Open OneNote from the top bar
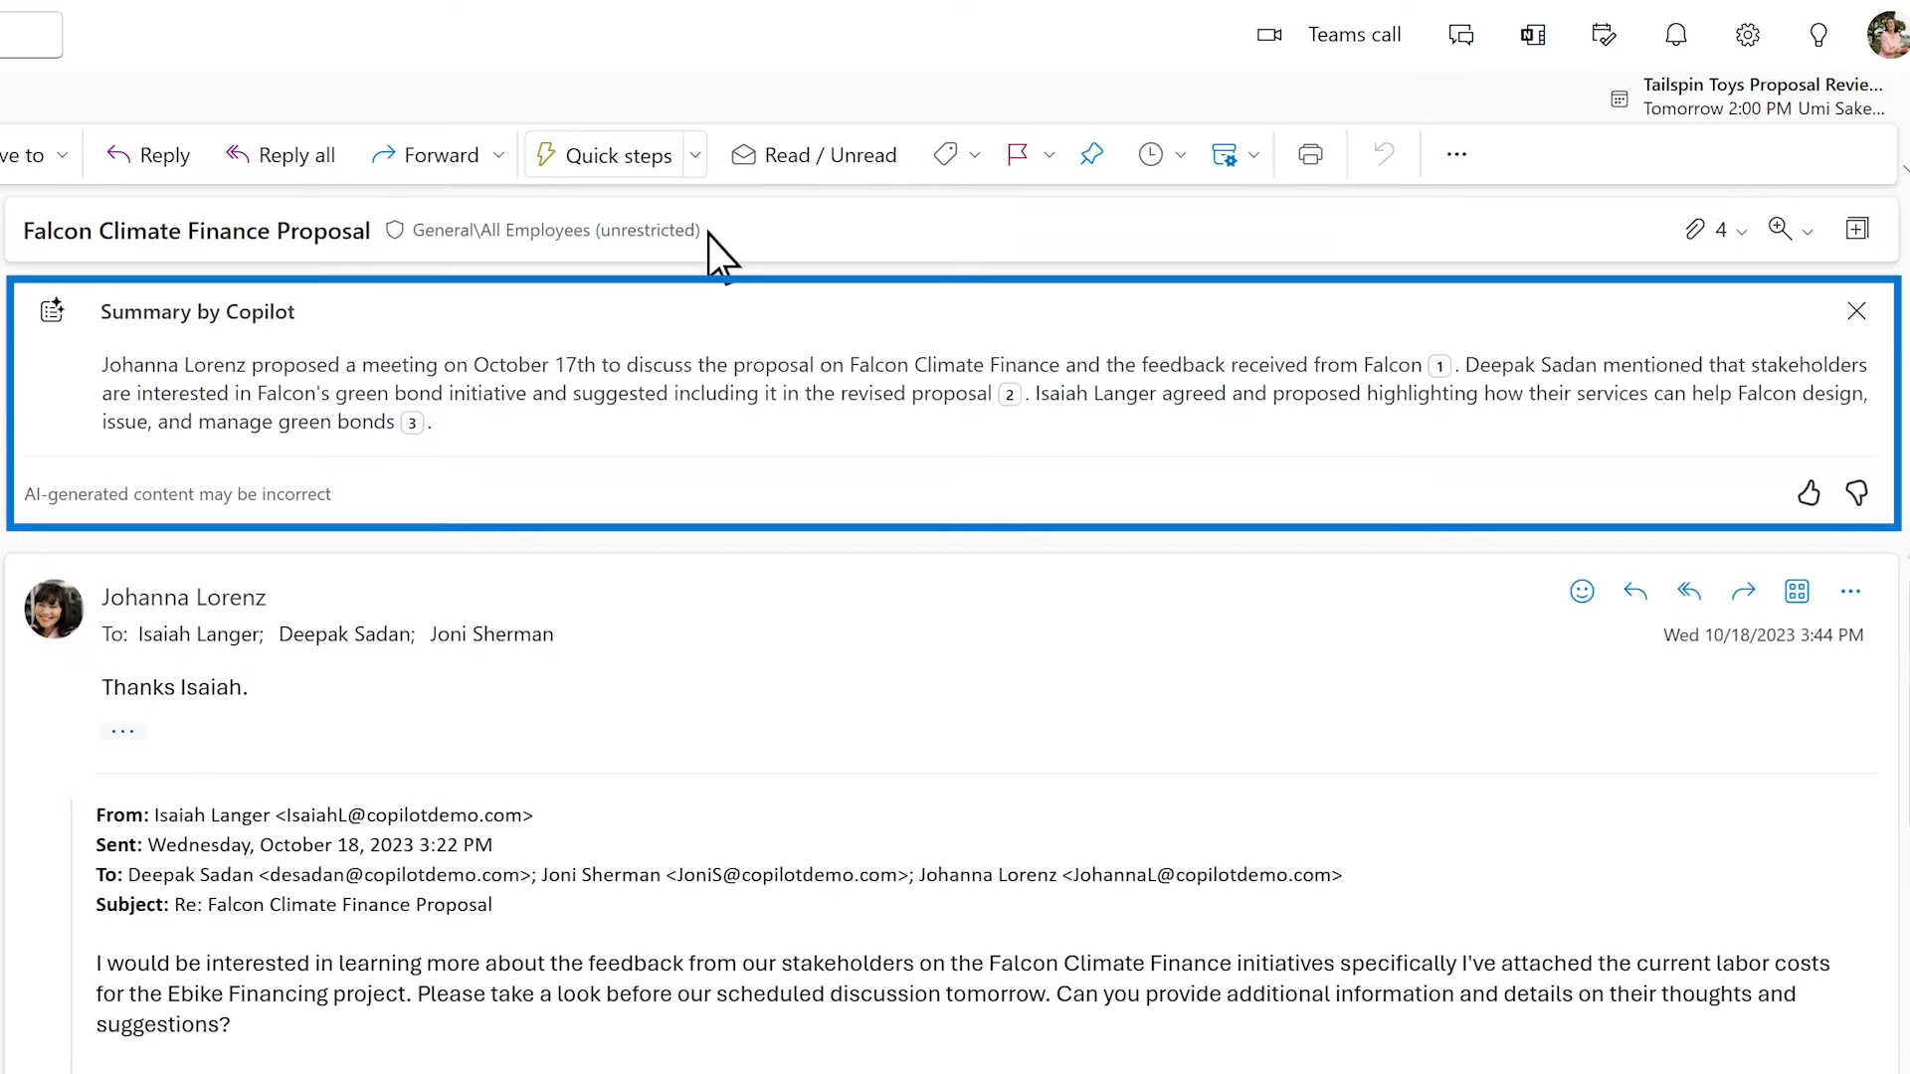 (1532, 34)
